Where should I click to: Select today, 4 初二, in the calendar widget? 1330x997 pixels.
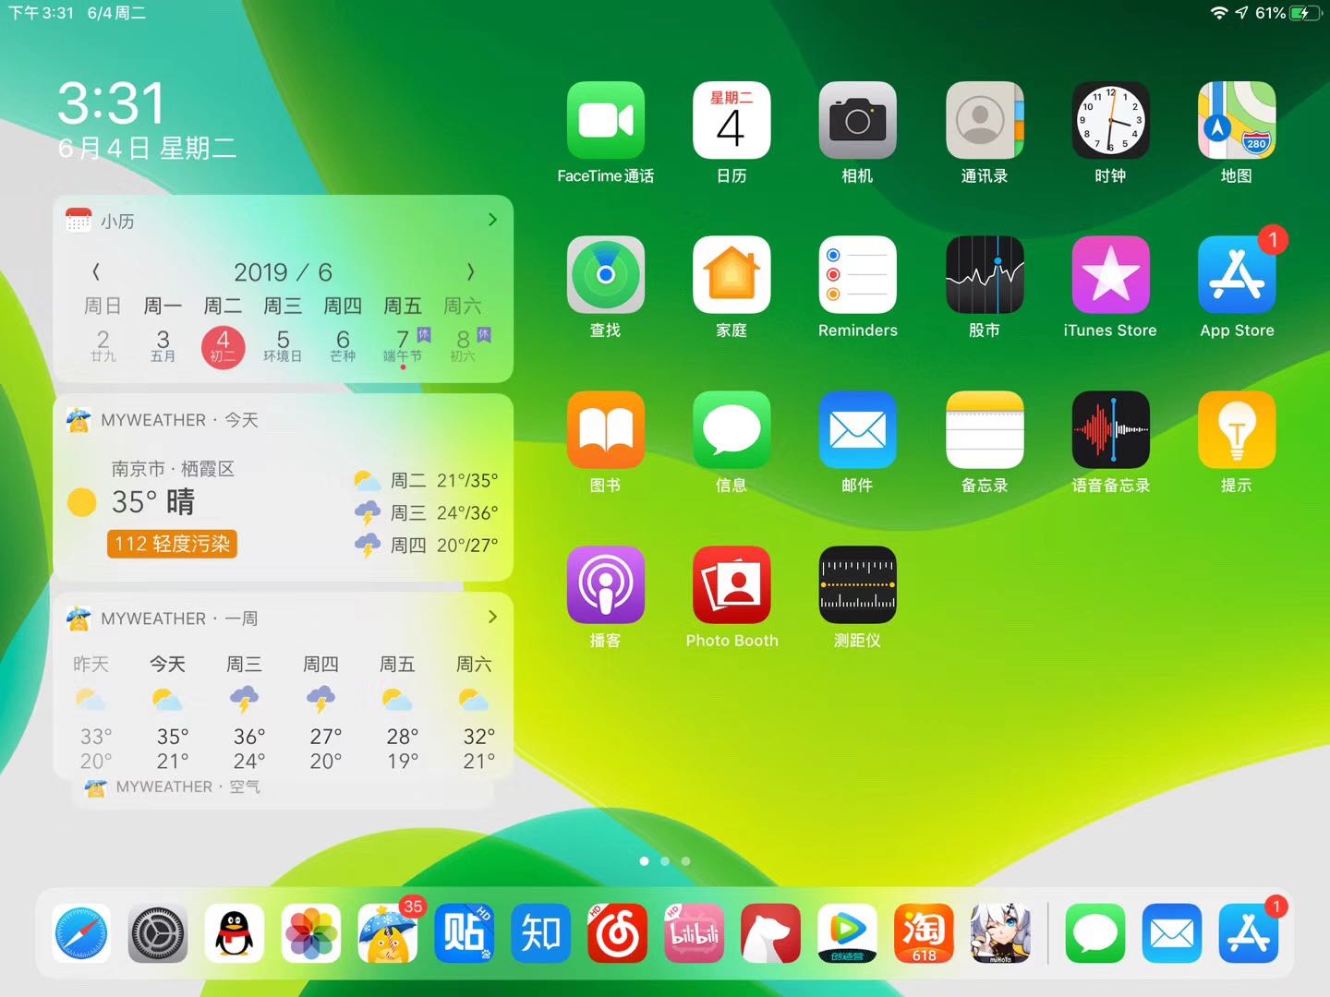coord(223,347)
